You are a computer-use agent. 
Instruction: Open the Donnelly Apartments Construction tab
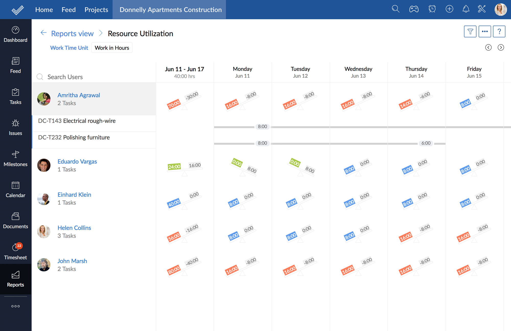(x=170, y=10)
